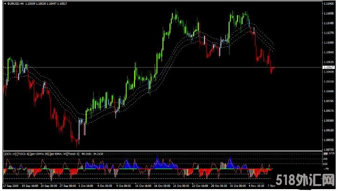Click the 4 Oct 08:00 time label

pyautogui.click(x=105, y=185)
